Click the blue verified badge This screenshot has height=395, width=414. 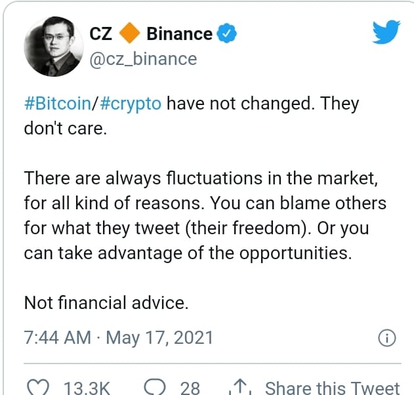point(227,33)
